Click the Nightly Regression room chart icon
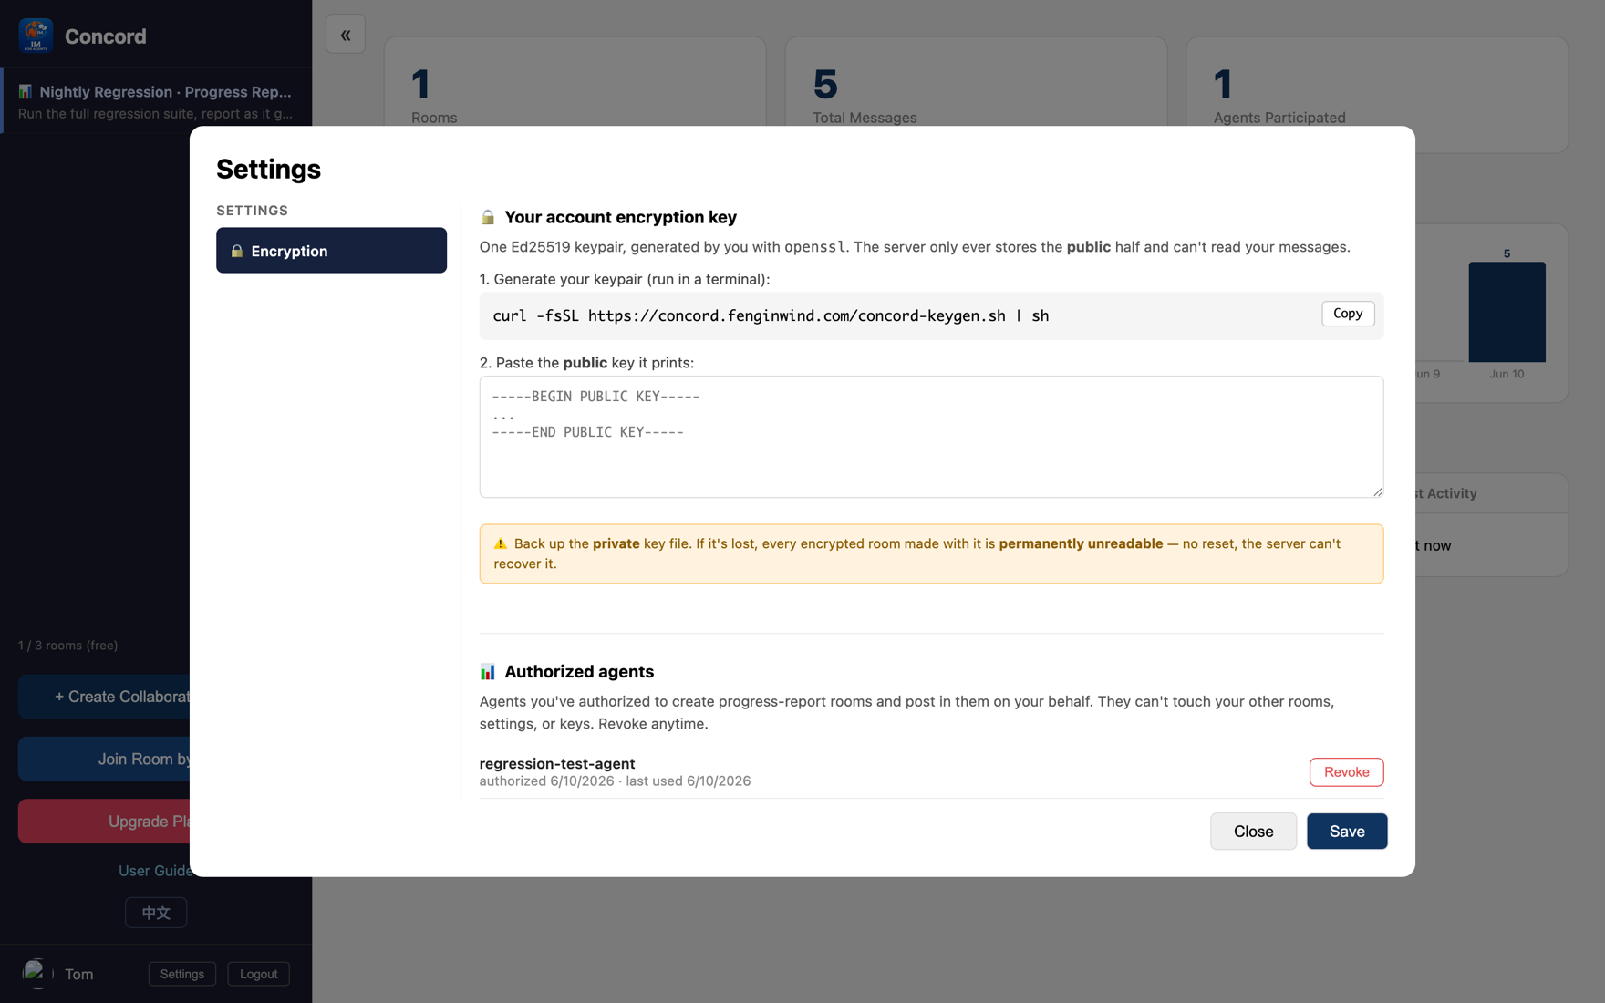 coord(26,91)
